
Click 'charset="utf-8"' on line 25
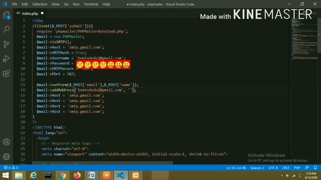point(70,149)
